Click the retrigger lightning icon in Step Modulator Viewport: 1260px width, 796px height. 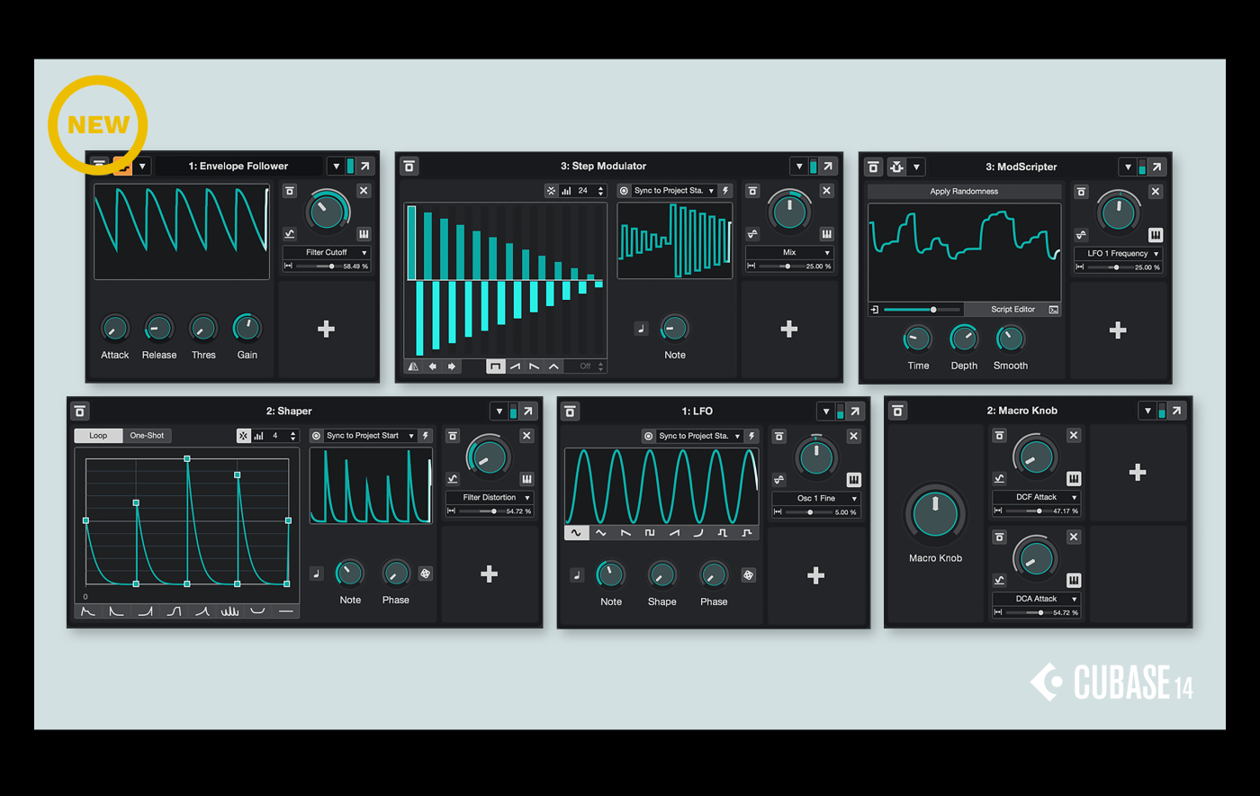(x=725, y=191)
